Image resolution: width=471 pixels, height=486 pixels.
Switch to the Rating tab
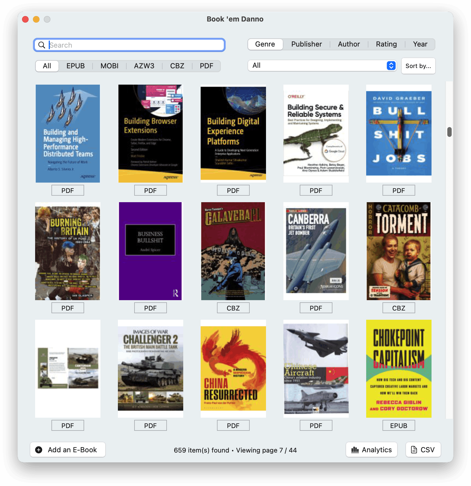[x=386, y=44]
